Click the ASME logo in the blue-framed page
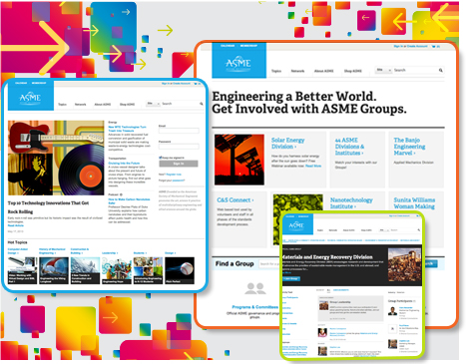Image resolution: width=467 pixels, height=364 pixels. [30, 98]
